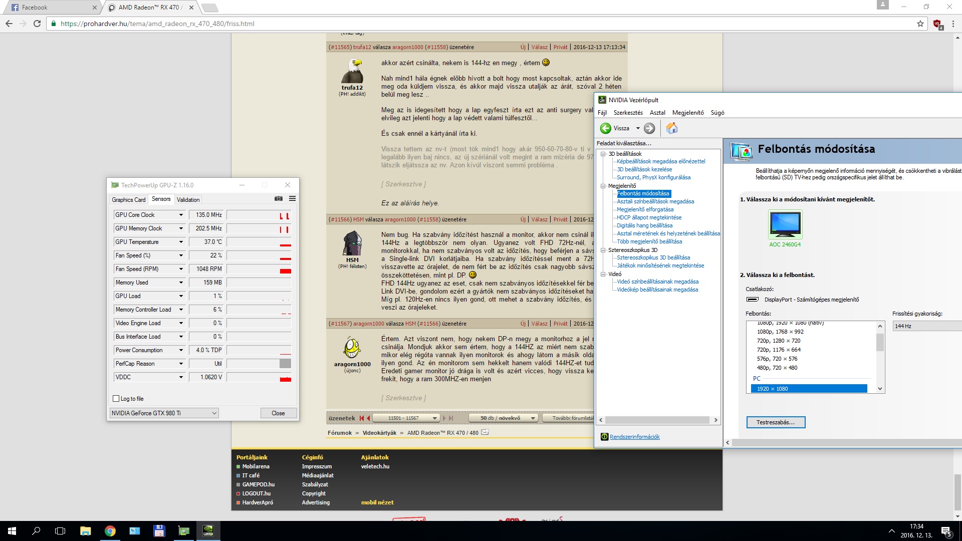Collapse the Sztereoszkopikus 3D tree node
Screen dimensions: 962x541
[603, 250]
